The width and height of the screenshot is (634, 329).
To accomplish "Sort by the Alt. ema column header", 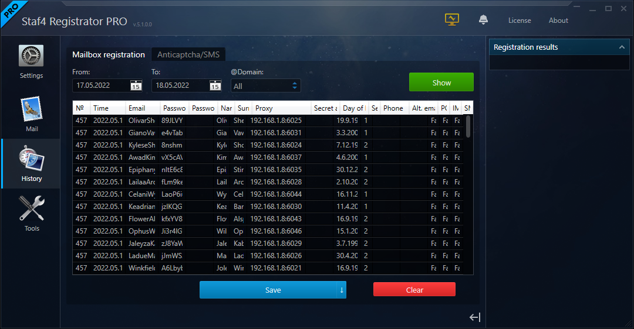I will coord(423,108).
